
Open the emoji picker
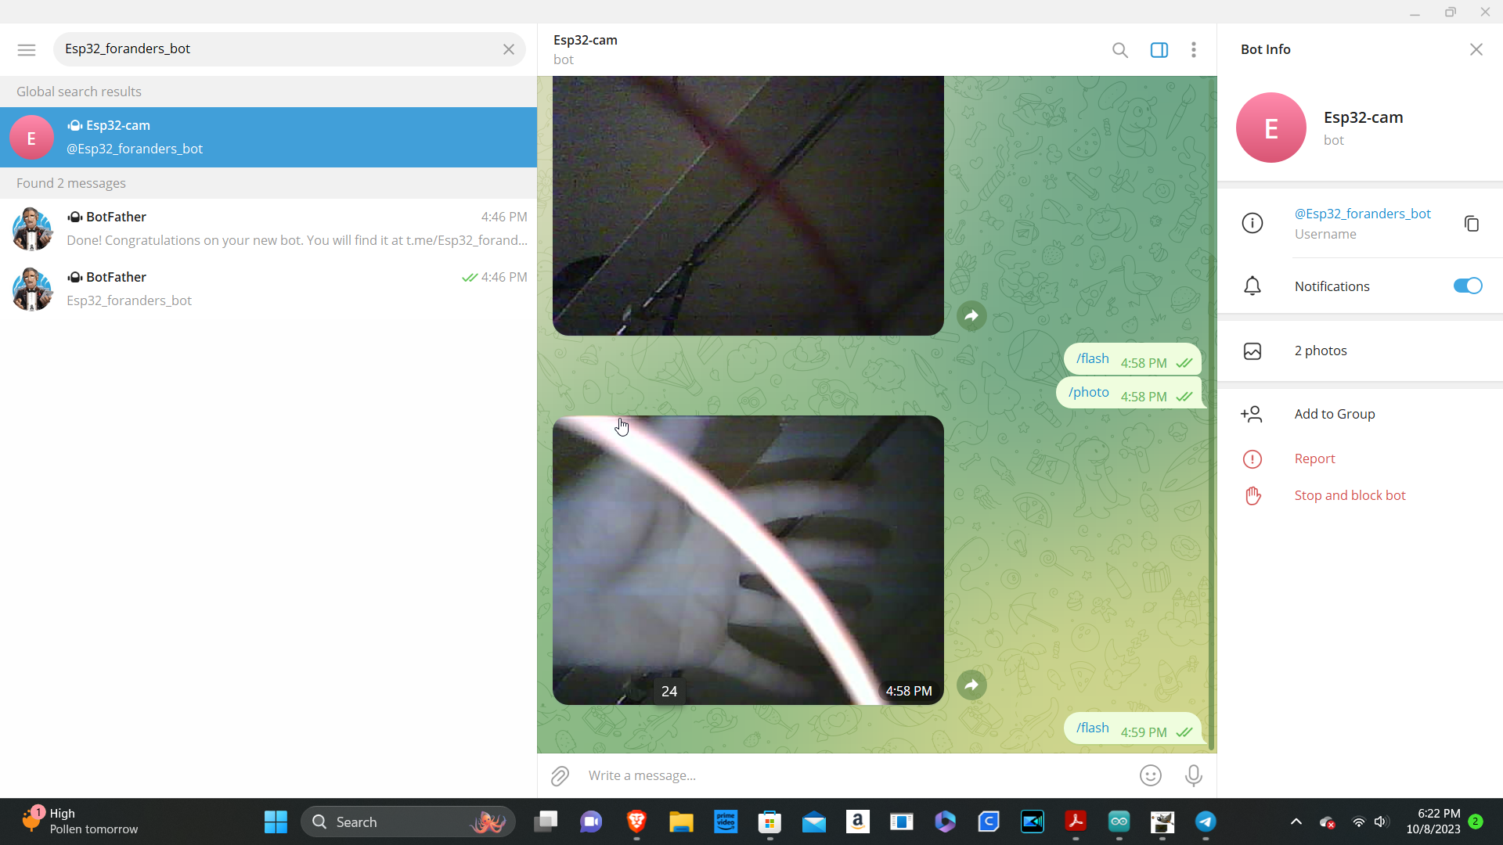pos(1150,775)
